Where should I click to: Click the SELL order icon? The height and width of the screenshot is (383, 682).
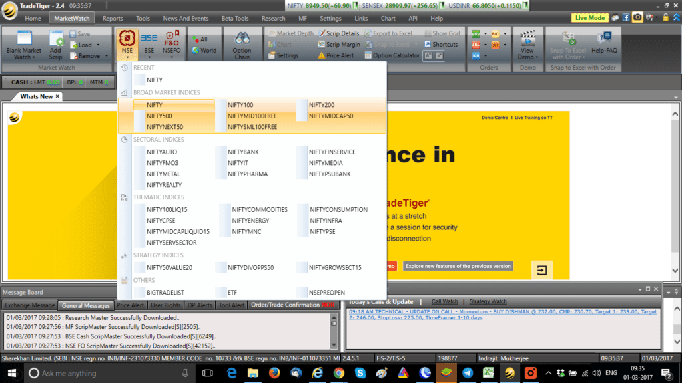pyautogui.click(x=476, y=45)
